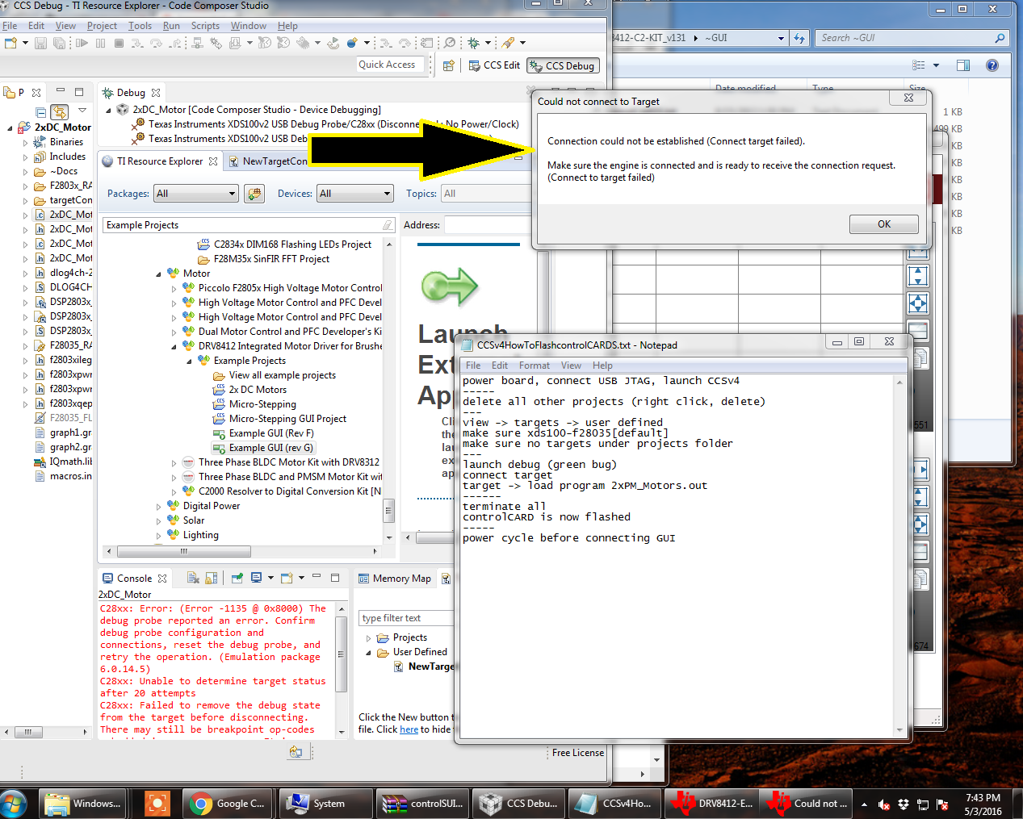The image size is (1023, 819).
Task: Expand the Digital Power tree node
Action: tap(158, 506)
